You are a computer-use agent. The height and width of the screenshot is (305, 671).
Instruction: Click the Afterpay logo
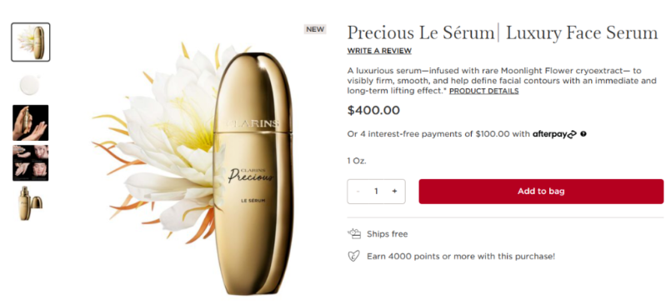554,134
